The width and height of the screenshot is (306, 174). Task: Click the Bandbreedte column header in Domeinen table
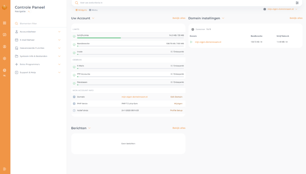pyautogui.click(x=257, y=36)
